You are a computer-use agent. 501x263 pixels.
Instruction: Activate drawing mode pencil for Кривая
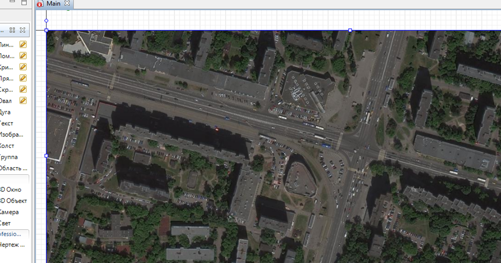coord(23,67)
